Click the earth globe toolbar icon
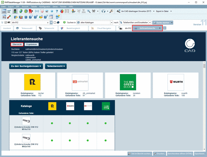 (26, 11)
